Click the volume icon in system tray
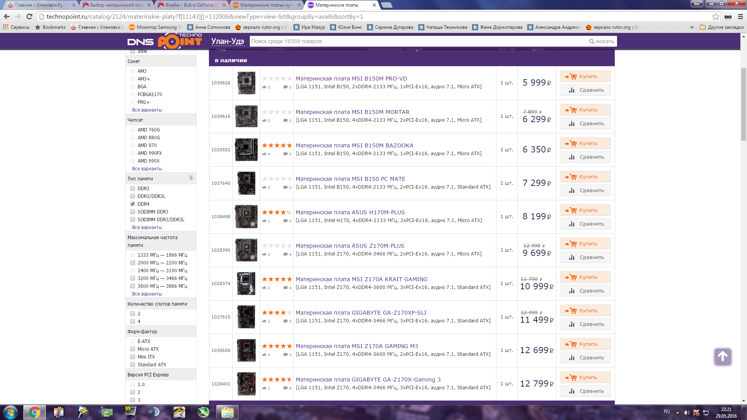The image size is (747, 420). 687,413
